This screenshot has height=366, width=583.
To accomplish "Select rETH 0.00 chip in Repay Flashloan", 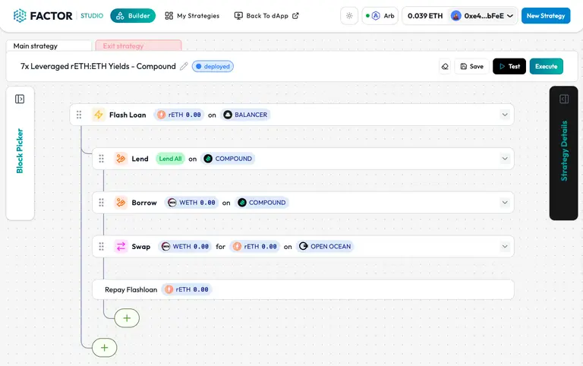I will tap(187, 290).
